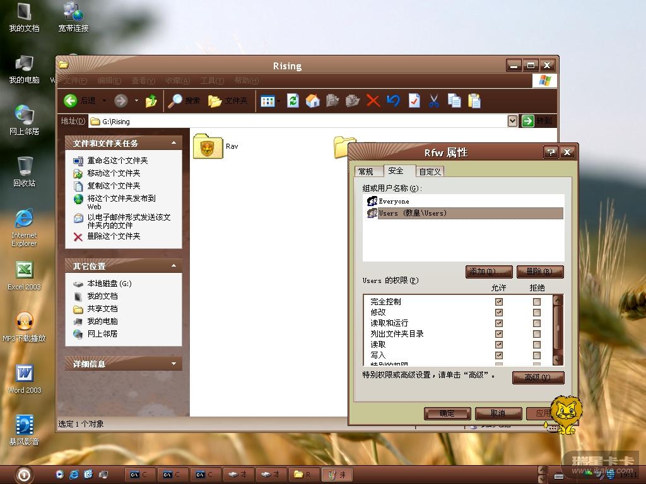The height and width of the screenshot is (484, 646).
Task: Open the Views button dropdown
Action: tap(278, 101)
